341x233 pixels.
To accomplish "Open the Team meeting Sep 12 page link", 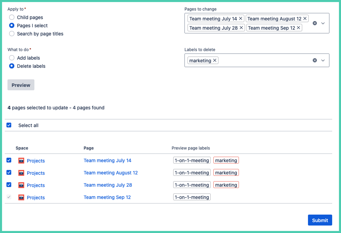I will coord(107,197).
